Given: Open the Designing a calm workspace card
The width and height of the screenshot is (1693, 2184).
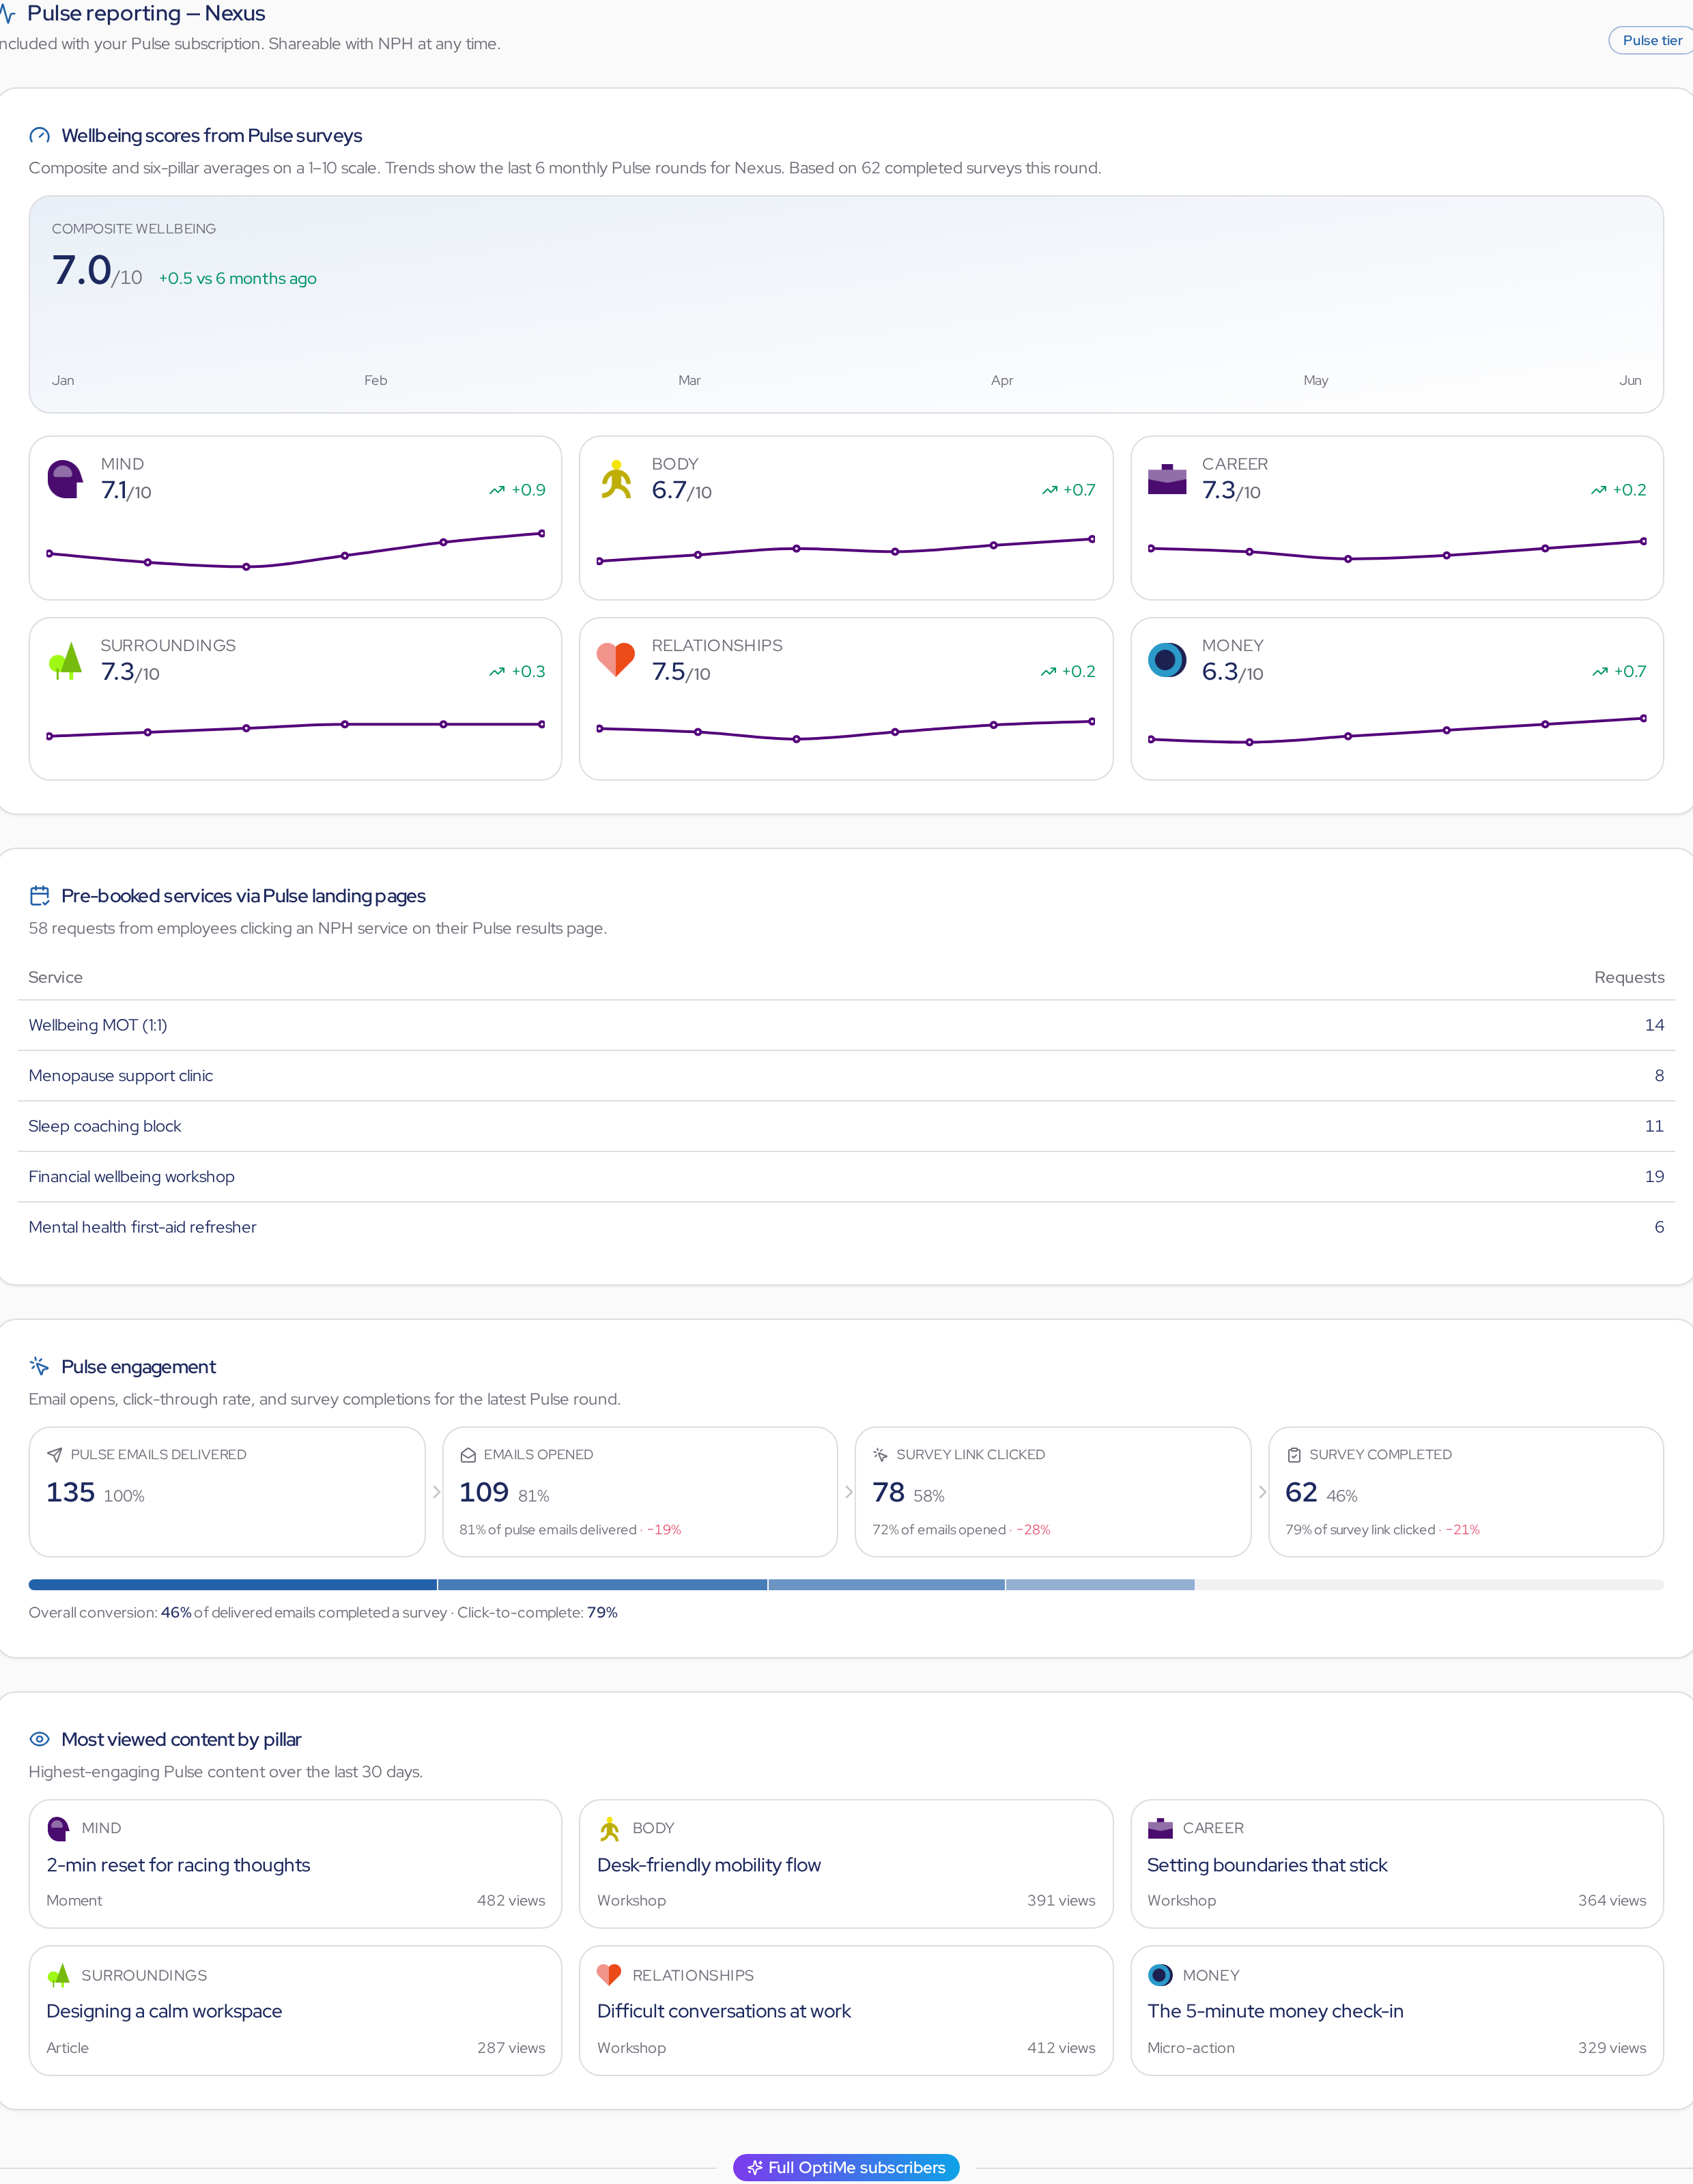Looking at the screenshot, I should (295, 2010).
